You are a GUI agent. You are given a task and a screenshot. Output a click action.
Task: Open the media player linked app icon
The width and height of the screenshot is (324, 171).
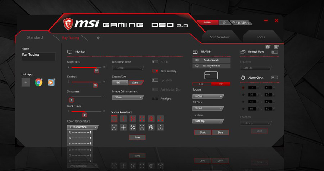point(51,82)
